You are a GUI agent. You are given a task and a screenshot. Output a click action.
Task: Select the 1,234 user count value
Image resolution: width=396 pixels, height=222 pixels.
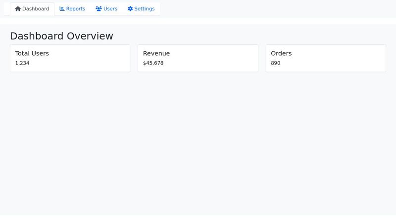[22, 63]
